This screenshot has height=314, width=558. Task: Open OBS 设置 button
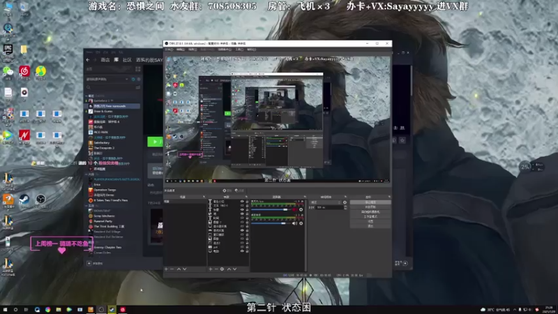(x=370, y=221)
